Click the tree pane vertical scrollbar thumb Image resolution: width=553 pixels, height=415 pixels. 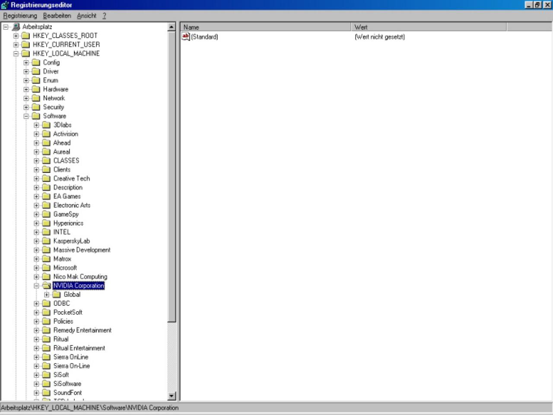pos(172,176)
